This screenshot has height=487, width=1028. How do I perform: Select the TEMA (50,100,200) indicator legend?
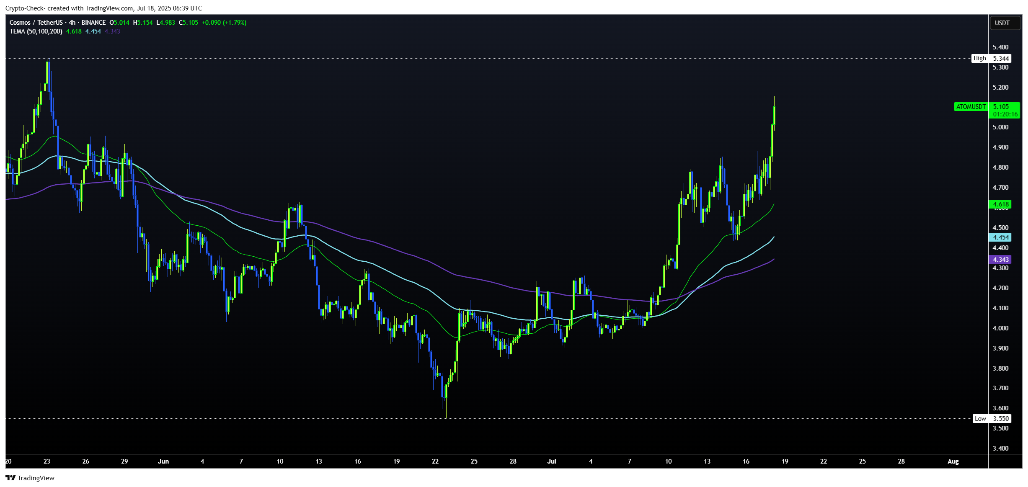point(36,31)
